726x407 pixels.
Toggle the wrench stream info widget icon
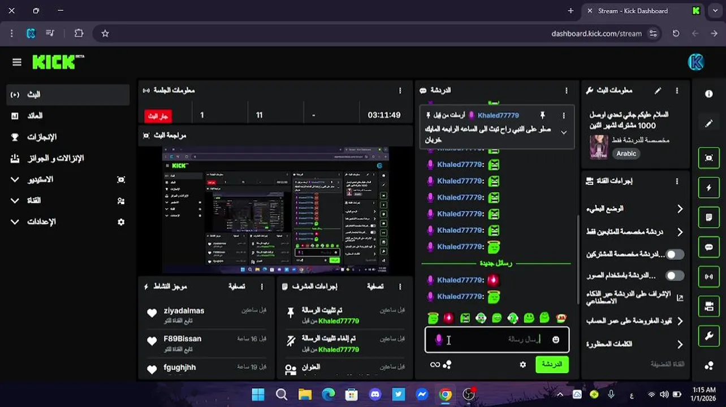tap(708, 336)
